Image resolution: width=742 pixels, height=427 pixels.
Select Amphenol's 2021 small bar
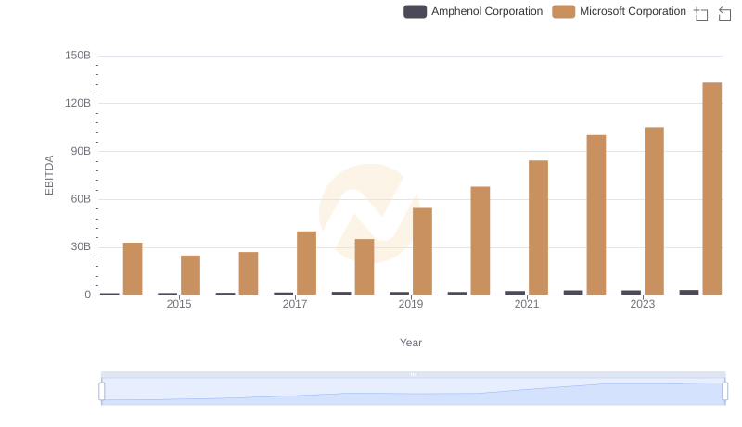[516, 293]
